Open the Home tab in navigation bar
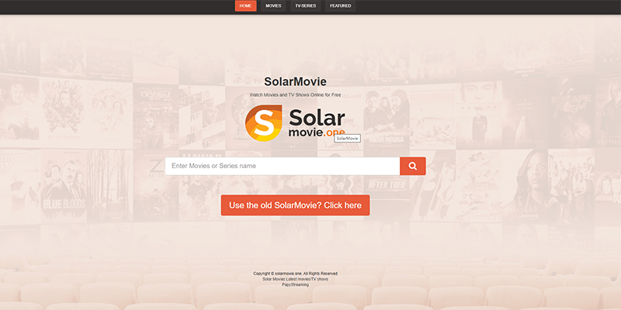 245,6
